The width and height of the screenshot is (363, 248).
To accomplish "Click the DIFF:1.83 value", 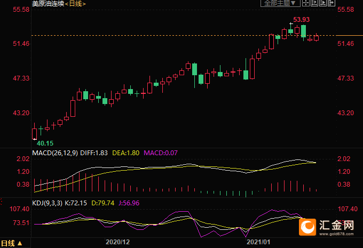I will [x=94, y=153].
